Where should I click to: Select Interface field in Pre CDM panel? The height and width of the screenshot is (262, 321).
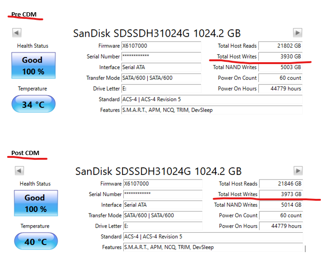[x=161, y=67]
